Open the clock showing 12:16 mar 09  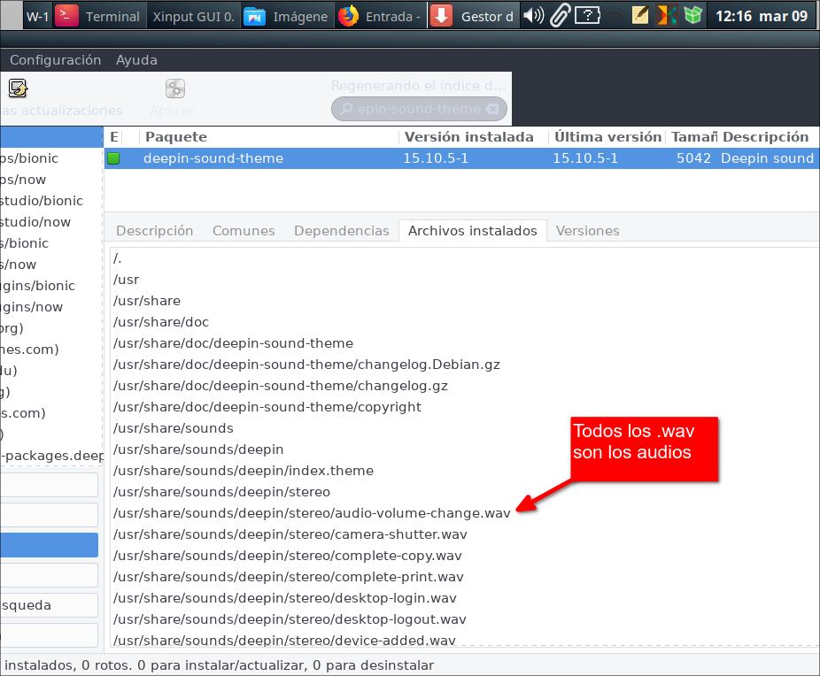tap(762, 16)
